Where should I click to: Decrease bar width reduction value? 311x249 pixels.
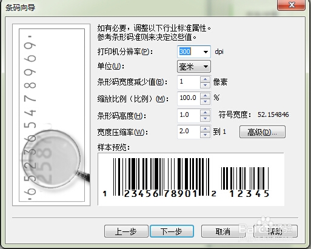click(x=205, y=85)
